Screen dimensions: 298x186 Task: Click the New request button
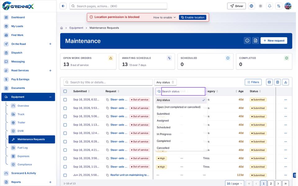(x=274, y=41)
